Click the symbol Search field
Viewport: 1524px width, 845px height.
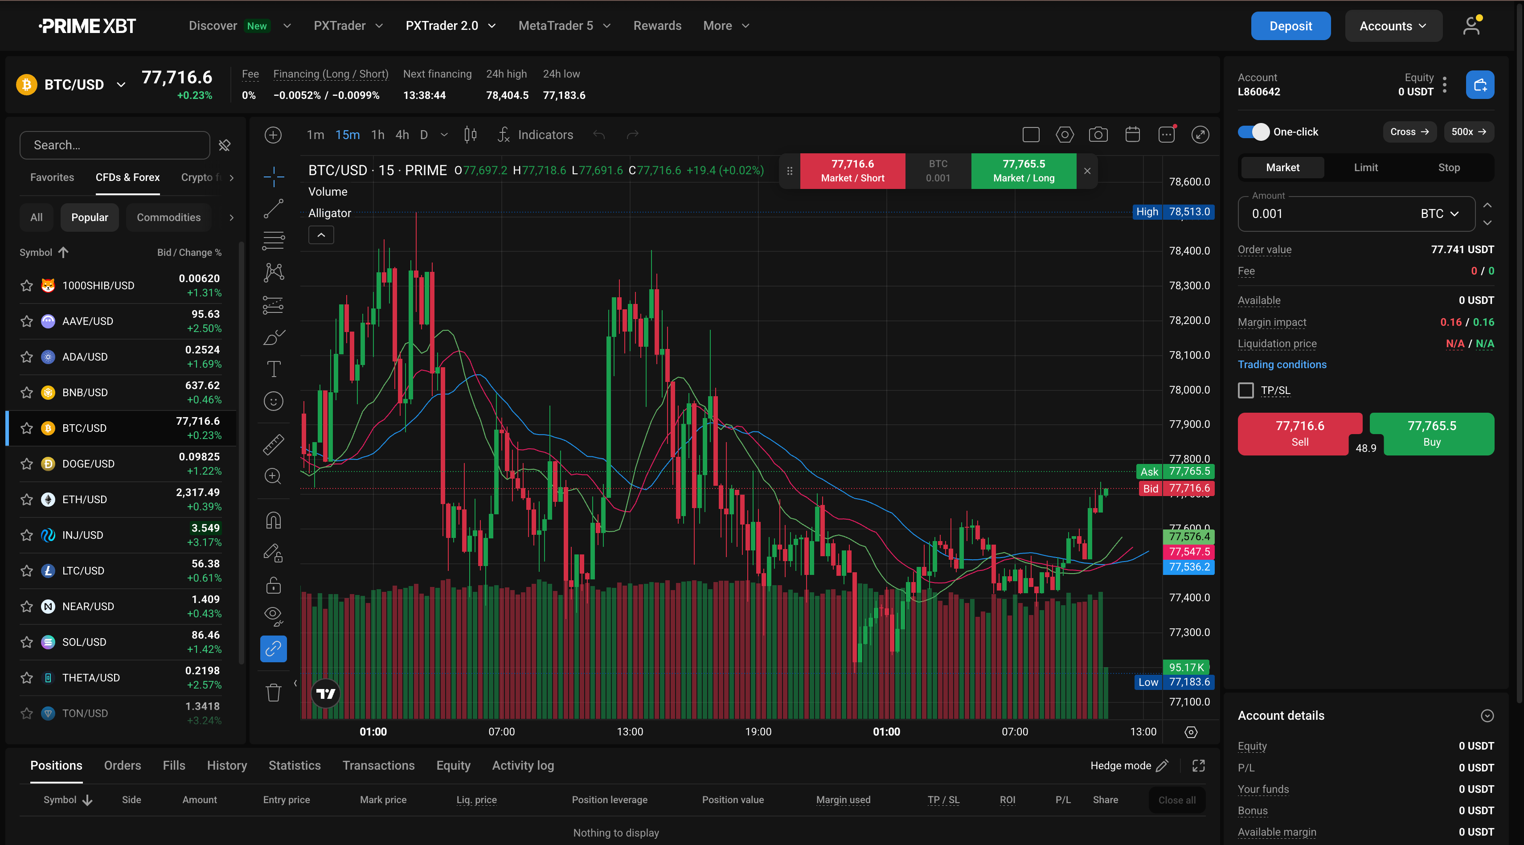(114, 145)
